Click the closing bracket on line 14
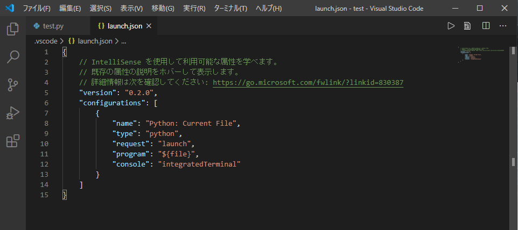The height and width of the screenshot is (230, 518). [81, 185]
